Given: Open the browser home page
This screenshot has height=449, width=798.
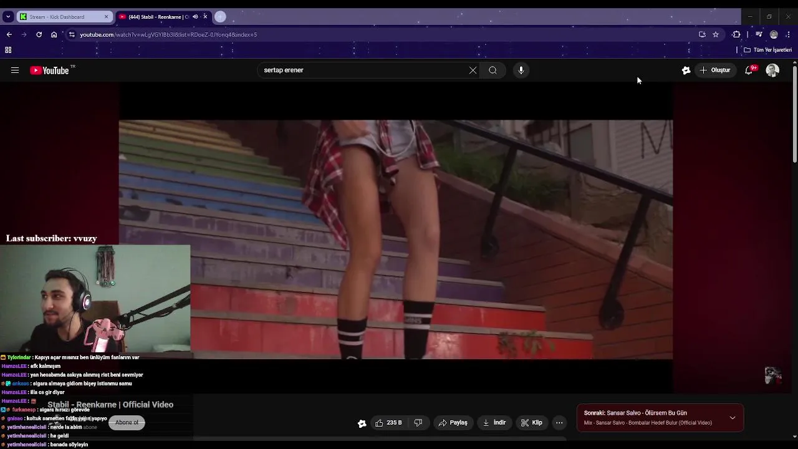Looking at the screenshot, I should point(54,35).
